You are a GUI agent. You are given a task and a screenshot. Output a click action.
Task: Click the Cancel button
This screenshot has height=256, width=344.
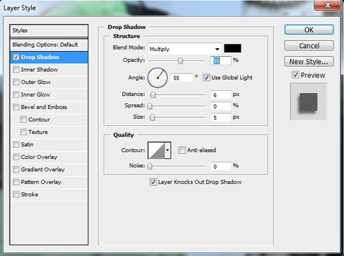[x=309, y=46]
